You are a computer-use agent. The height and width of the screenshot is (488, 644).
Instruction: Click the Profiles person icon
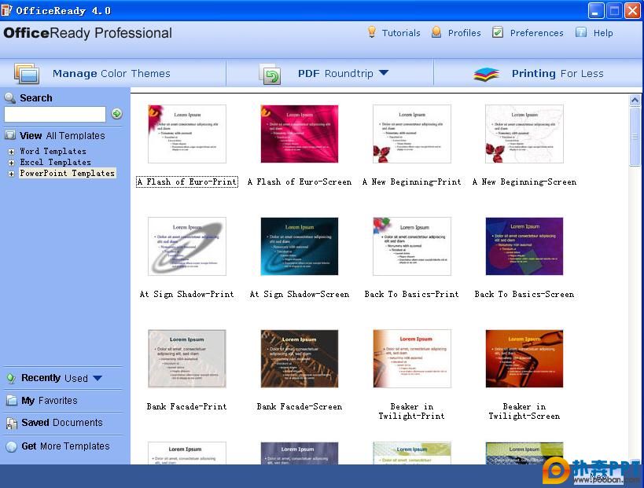(x=436, y=32)
